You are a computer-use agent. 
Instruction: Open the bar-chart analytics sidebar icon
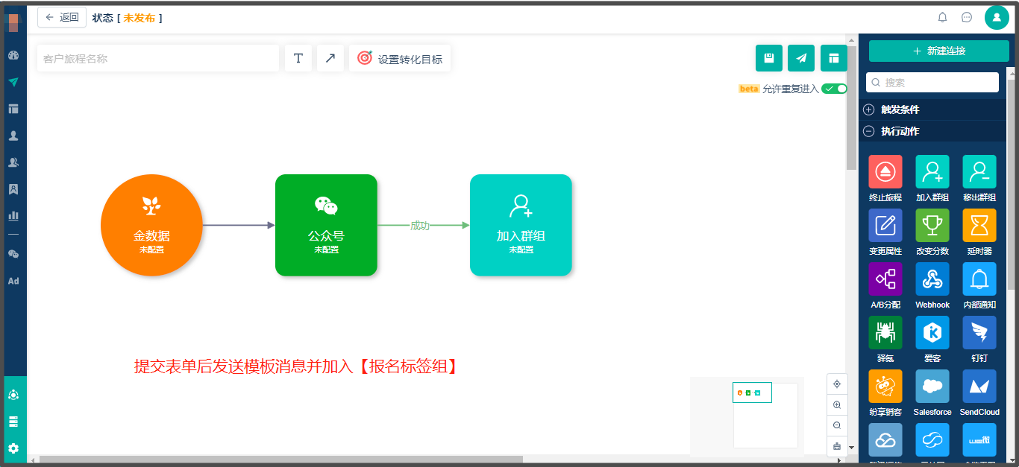click(13, 215)
